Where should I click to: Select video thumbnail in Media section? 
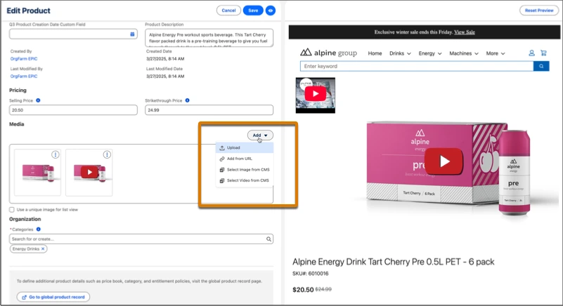pos(89,173)
